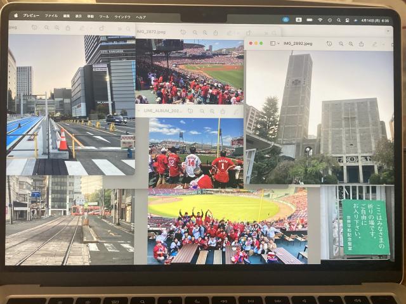Viewport: 406px width, 304px height.
Task: Open the Wi-Fi menu bar icon
Action: click(320, 20)
